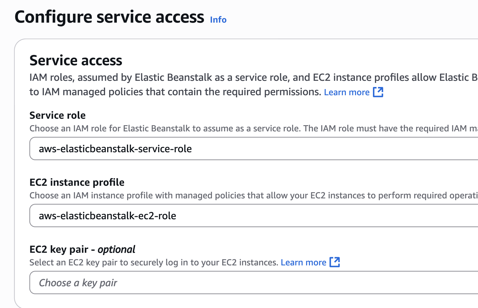Open the EC2 instance profile dropdown
478x308 pixels.
(254, 216)
